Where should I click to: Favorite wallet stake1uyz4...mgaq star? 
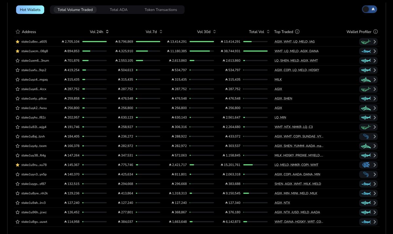coord(18,80)
